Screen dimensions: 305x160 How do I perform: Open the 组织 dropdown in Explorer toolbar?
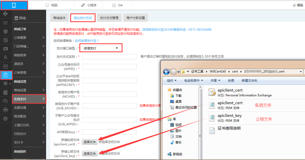tap(172, 81)
